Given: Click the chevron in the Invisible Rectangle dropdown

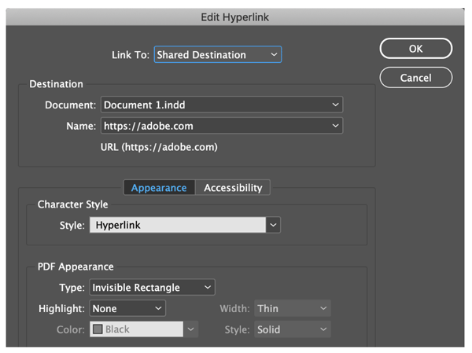Looking at the screenshot, I should (x=208, y=288).
